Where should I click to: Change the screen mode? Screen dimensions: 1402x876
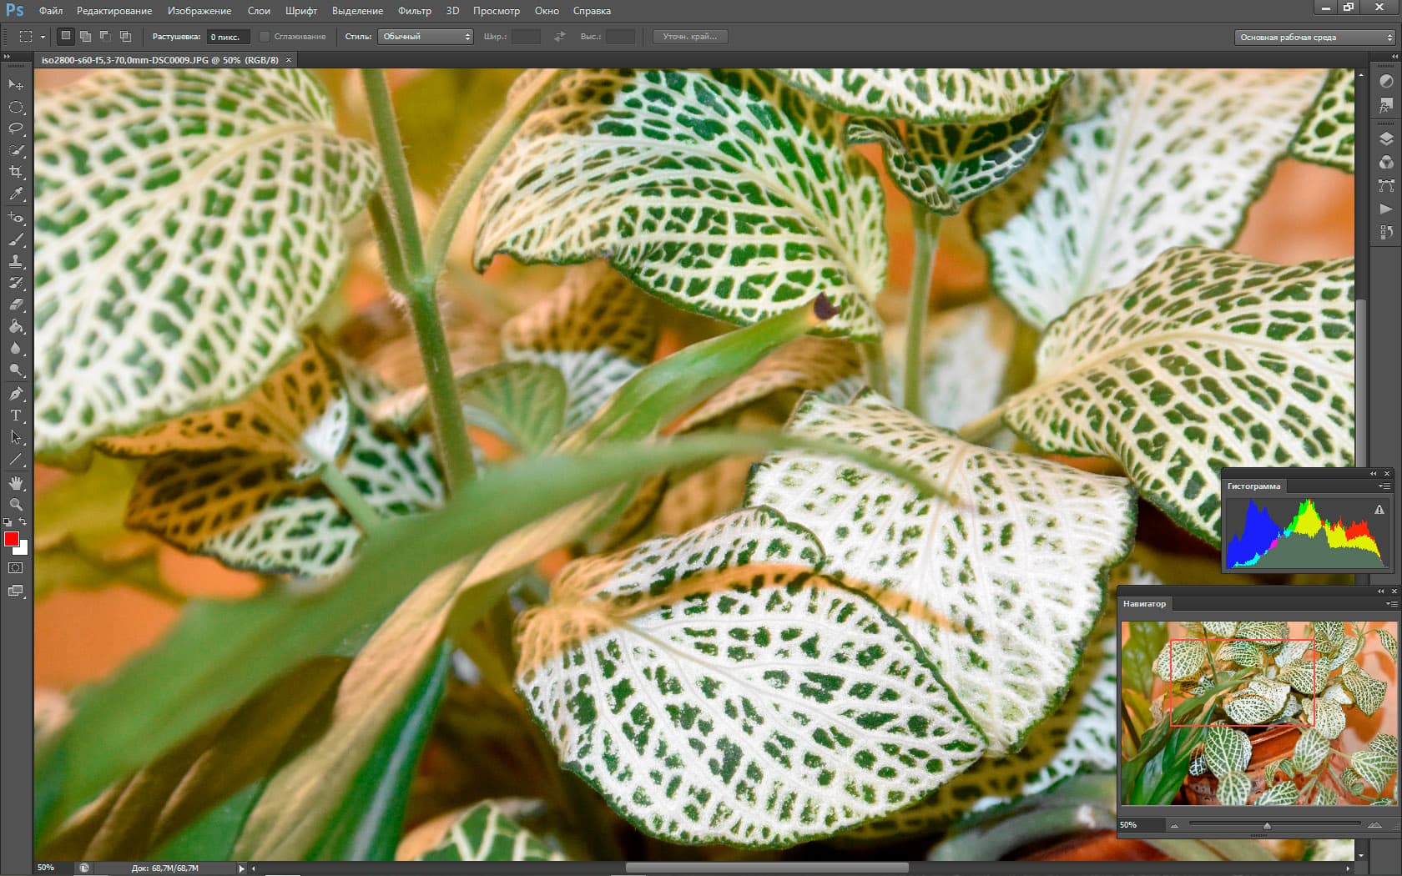(16, 591)
